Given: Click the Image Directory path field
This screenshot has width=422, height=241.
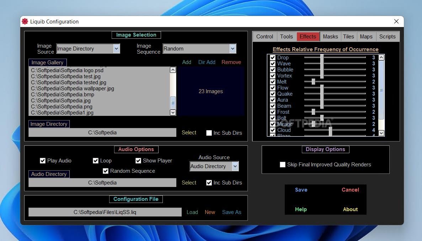Looking at the screenshot, I should [x=102, y=133].
